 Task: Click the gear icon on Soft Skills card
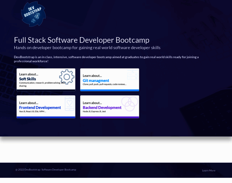point(67,77)
